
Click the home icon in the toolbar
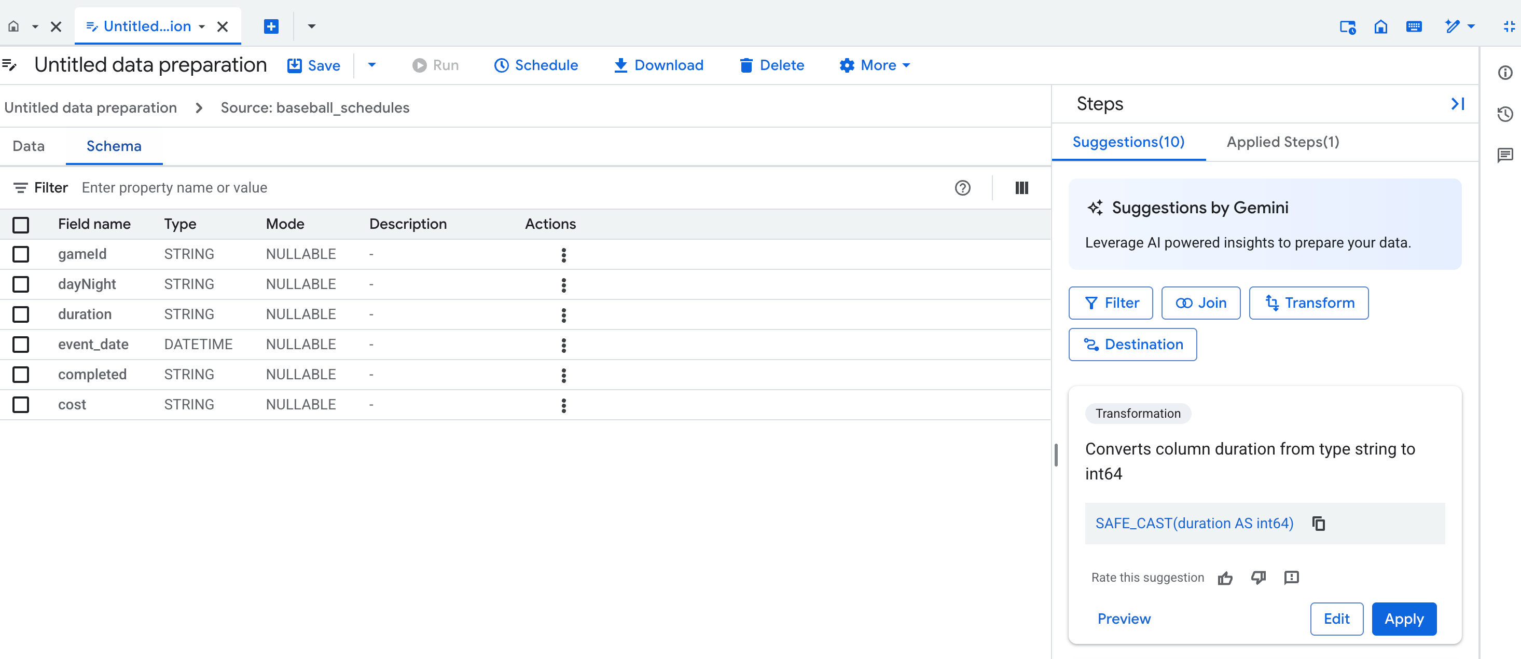click(x=1380, y=26)
